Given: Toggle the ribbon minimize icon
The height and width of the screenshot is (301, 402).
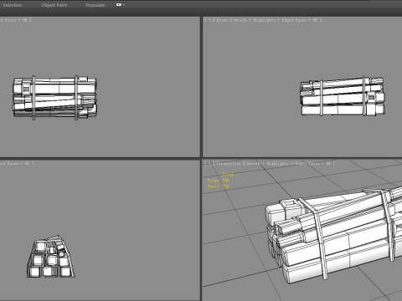Looking at the screenshot, I should [x=119, y=5].
